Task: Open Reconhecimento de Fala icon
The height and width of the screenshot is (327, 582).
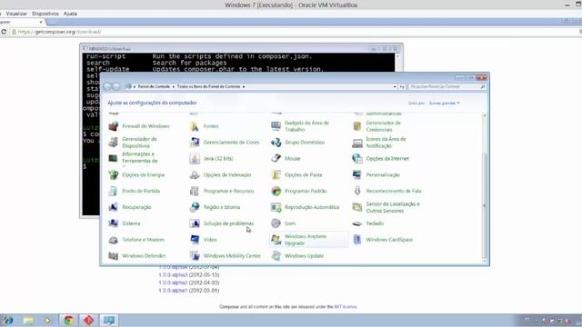Action: (x=357, y=191)
